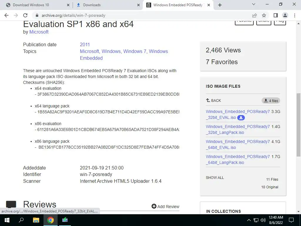Close the Downloads tab

coord(138,5)
